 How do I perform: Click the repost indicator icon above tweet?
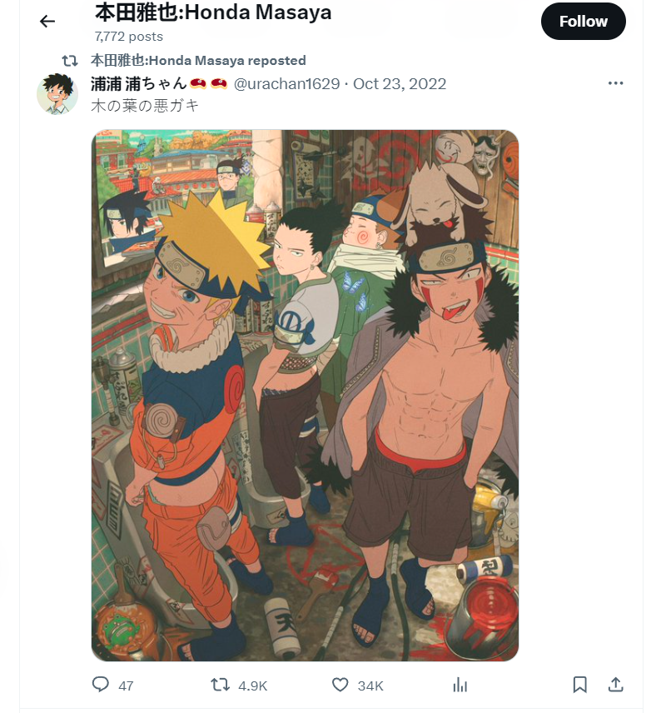coord(70,61)
